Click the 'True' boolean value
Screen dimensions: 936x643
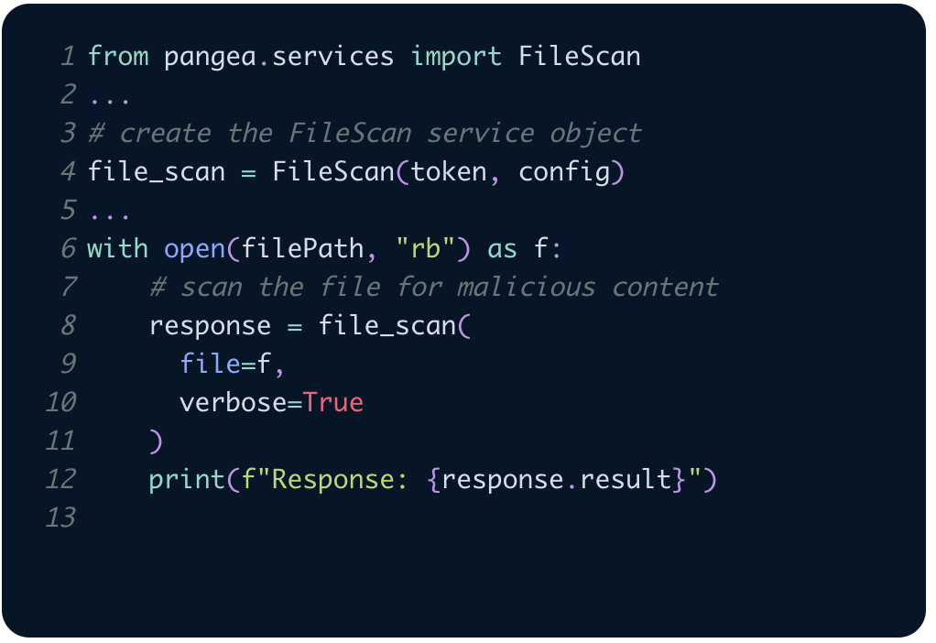click(x=333, y=403)
